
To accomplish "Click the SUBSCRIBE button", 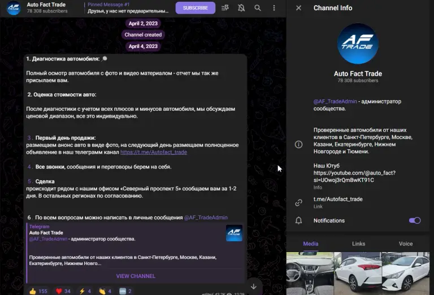I will (196, 8).
